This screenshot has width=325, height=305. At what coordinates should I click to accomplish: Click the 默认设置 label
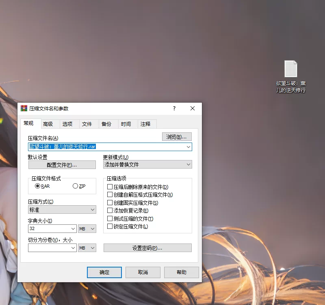click(x=38, y=157)
